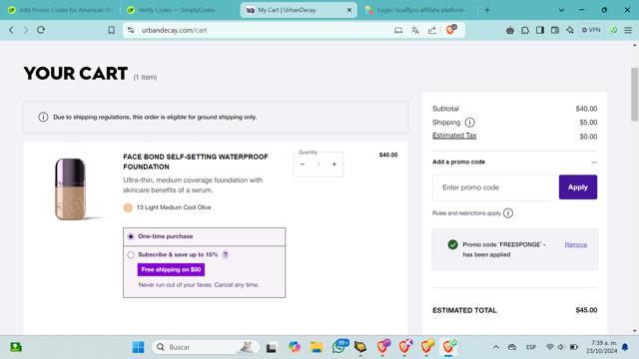The image size is (639, 359).
Task: Open Windows Start menu
Action: 138,347
